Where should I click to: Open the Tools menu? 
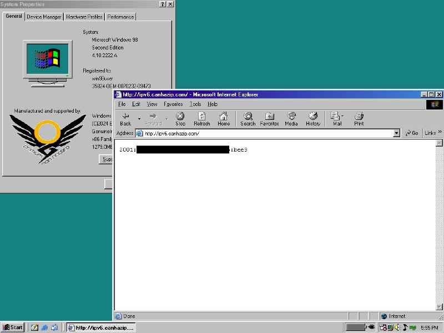[x=195, y=104]
